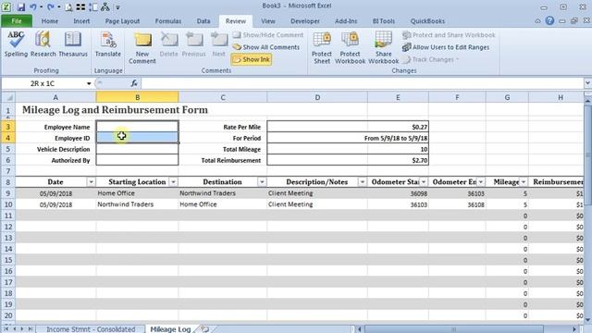Screen dimensions: 592x333
Task: Click the Delete comment icon
Action: [x=168, y=44]
